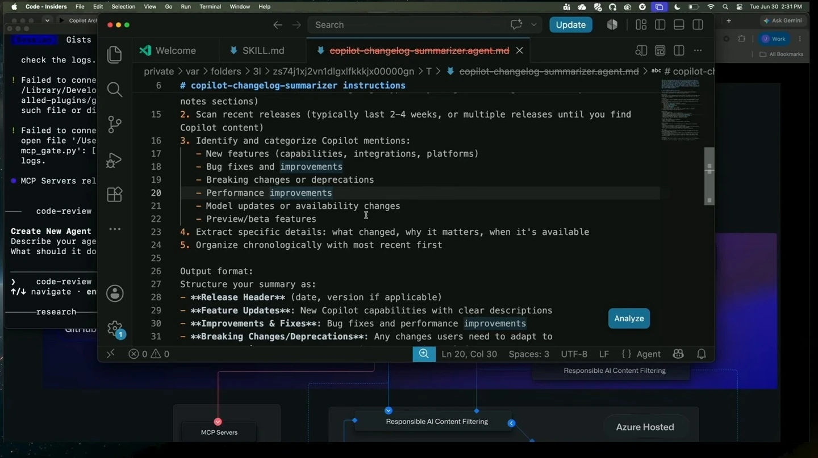Click the open preview to the side icon

tap(641, 51)
